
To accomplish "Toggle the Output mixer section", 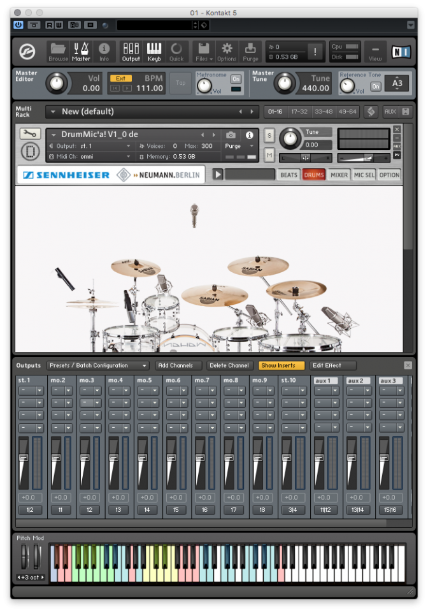I will pyautogui.click(x=131, y=52).
